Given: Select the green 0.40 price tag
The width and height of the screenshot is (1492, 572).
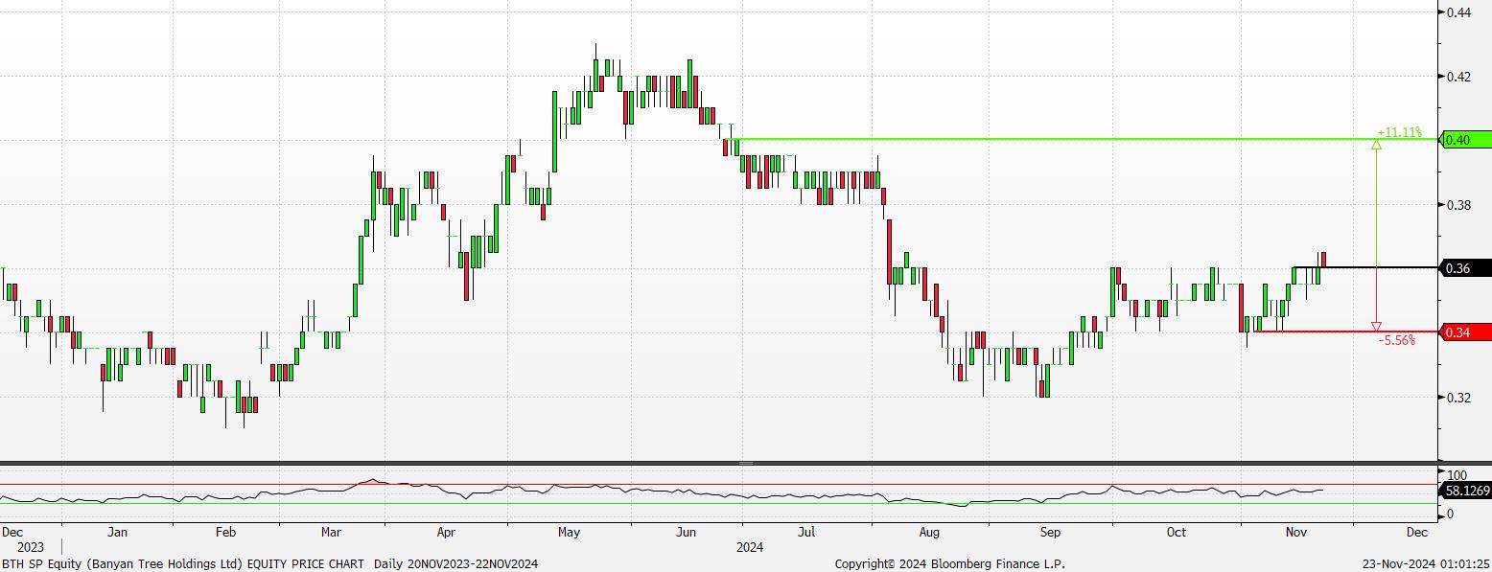Looking at the screenshot, I should (1467, 141).
